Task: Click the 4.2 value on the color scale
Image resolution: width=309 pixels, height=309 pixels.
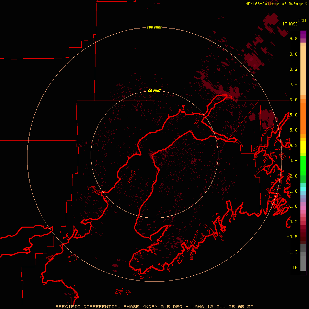Action: point(294,146)
